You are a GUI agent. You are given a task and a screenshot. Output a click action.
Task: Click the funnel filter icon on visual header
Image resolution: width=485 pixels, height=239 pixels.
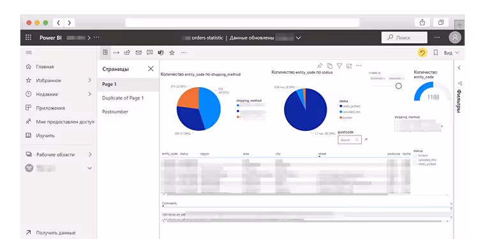click(x=339, y=65)
